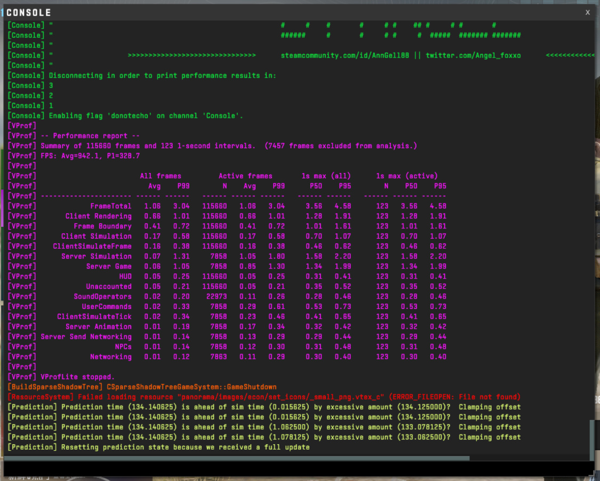Image resolution: width=600 pixels, height=481 pixels.
Task: Select the steamcommunity.com/id/AnnGel188 text
Action: pyautogui.click(x=345, y=55)
